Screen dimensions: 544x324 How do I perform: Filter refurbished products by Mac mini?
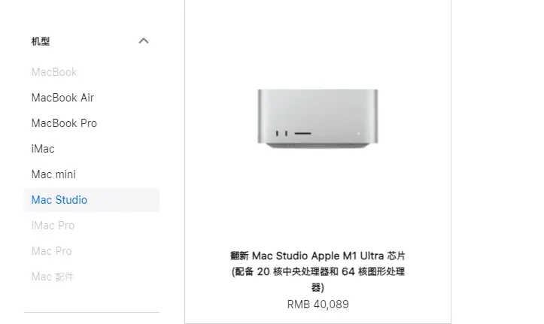53,174
